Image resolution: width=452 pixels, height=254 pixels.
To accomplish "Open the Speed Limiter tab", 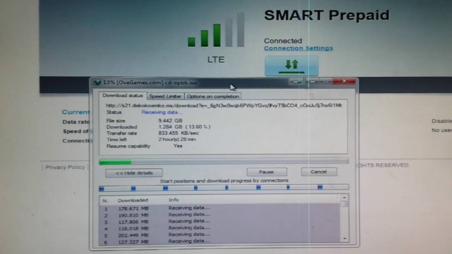I will click(x=165, y=96).
